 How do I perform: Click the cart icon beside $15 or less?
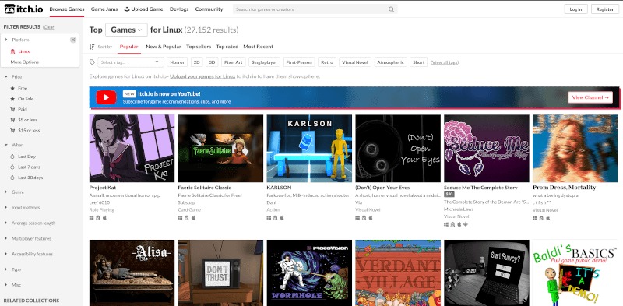coord(12,130)
